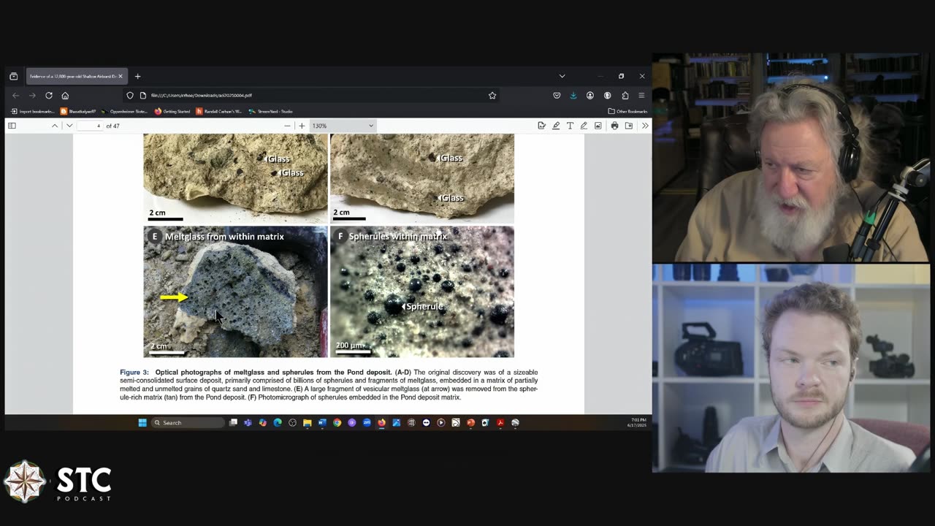The image size is (935, 526).
Task: Open Firefox application hamburger menu
Action: click(641, 95)
